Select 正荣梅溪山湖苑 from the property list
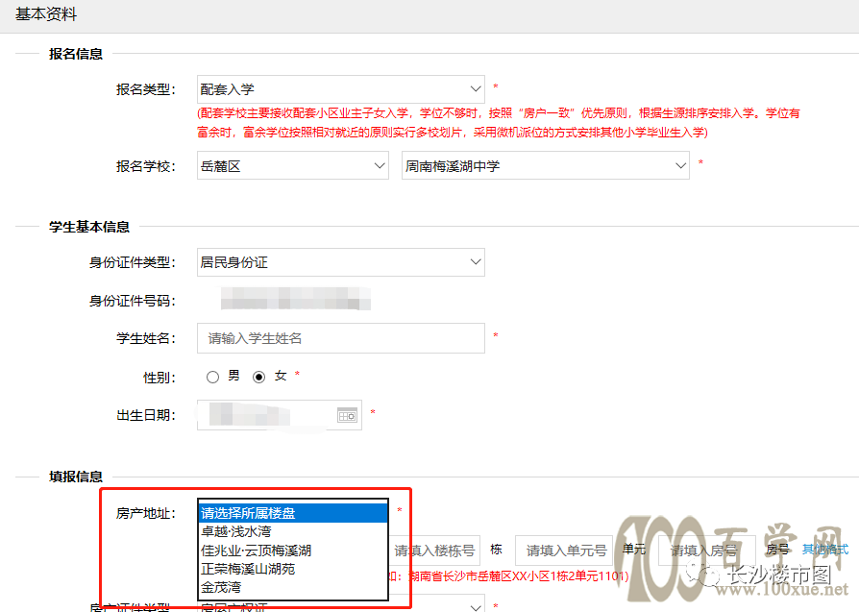859x612 pixels. click(x=293, y=569)
